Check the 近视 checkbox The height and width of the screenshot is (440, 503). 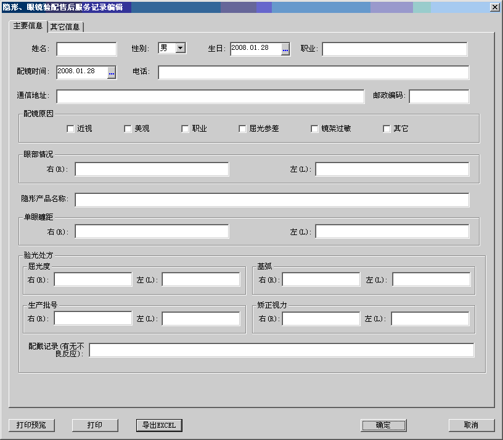70,129
